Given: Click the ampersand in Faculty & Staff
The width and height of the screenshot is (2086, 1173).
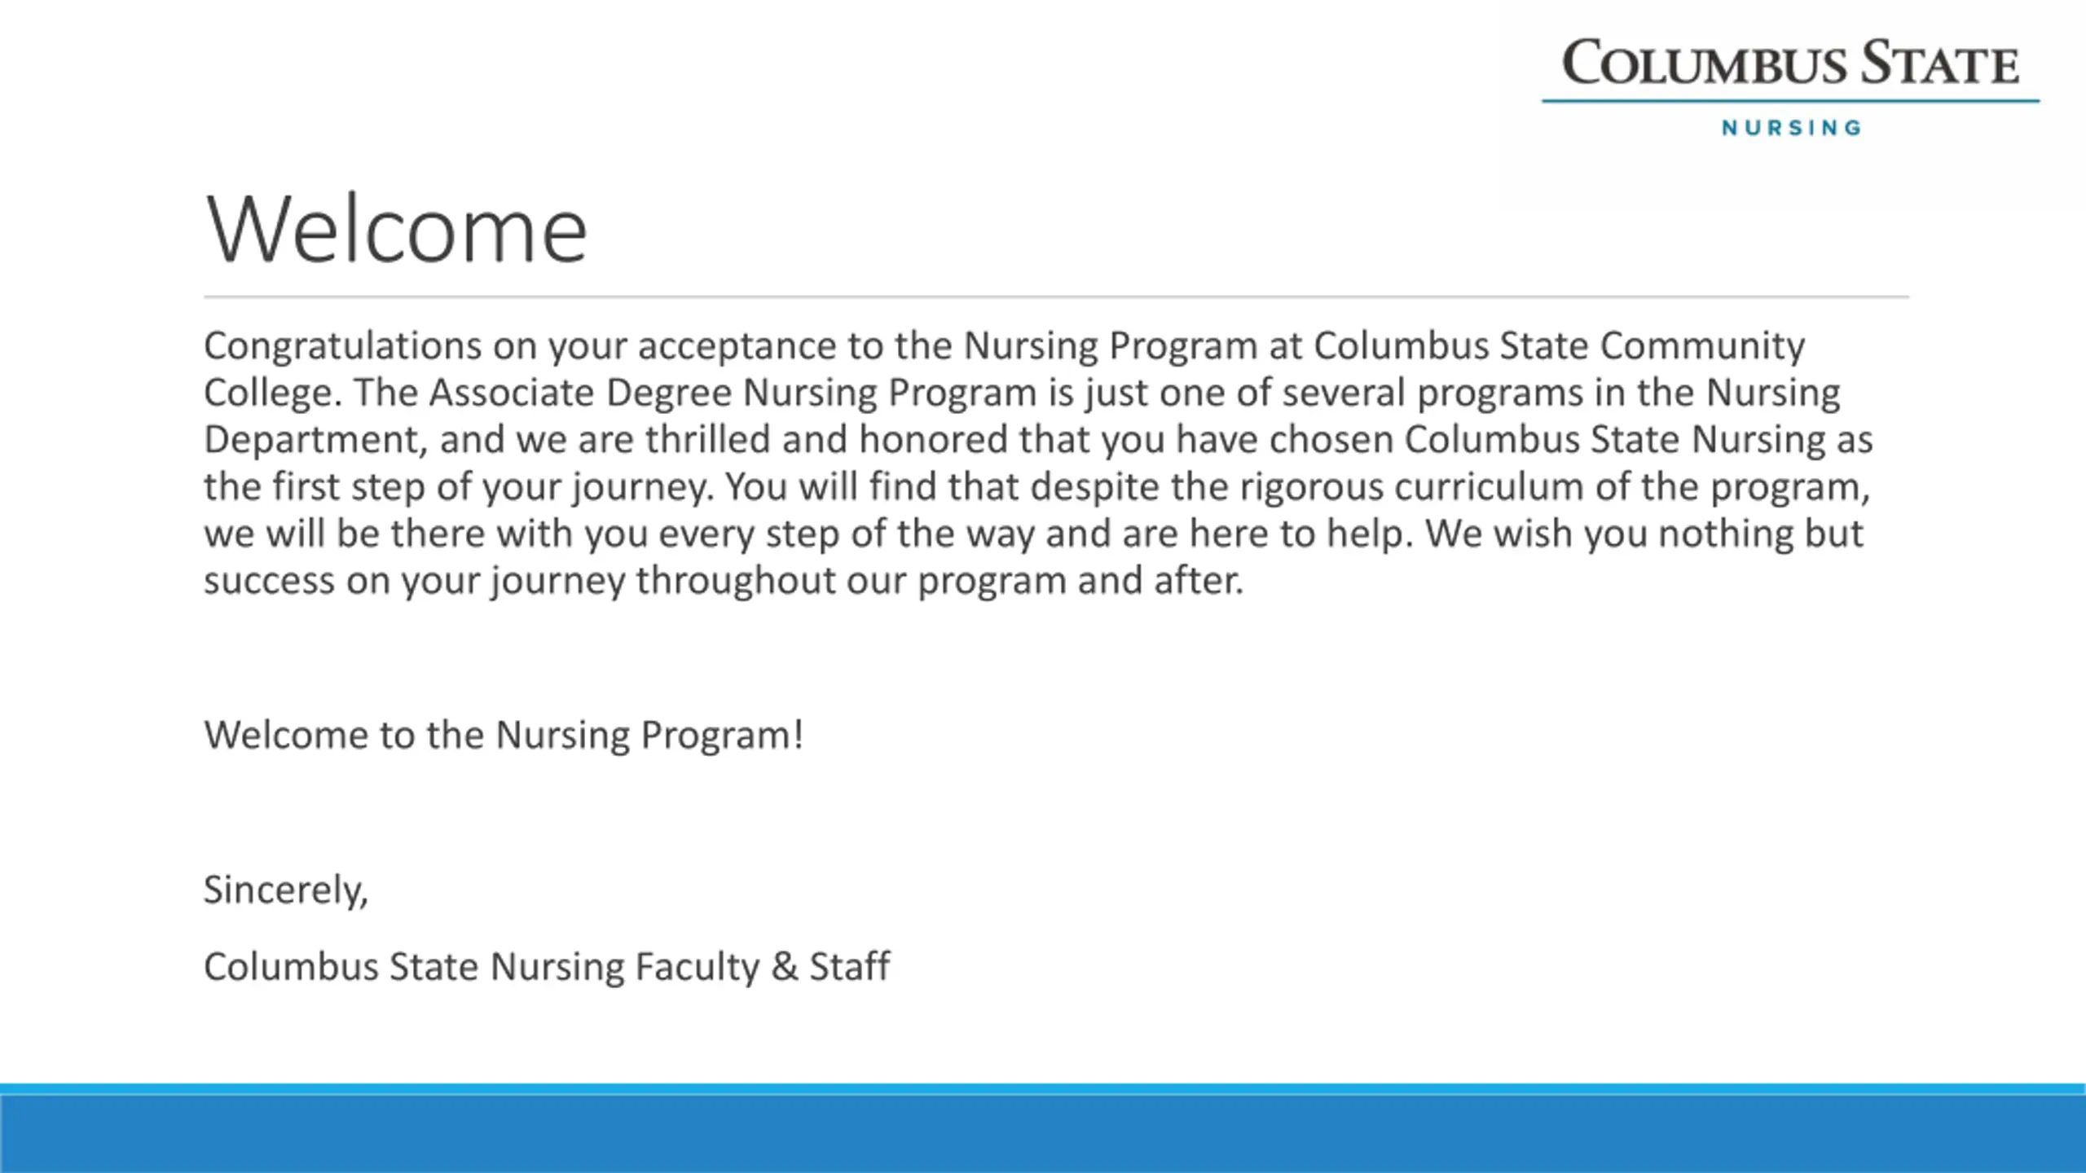Looking at the screenshot, I should (x=784, y=967).
